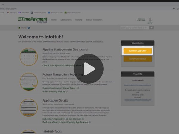
Task: Click info icon next to Run a Funding Report
Action: [x=67, y=91]
